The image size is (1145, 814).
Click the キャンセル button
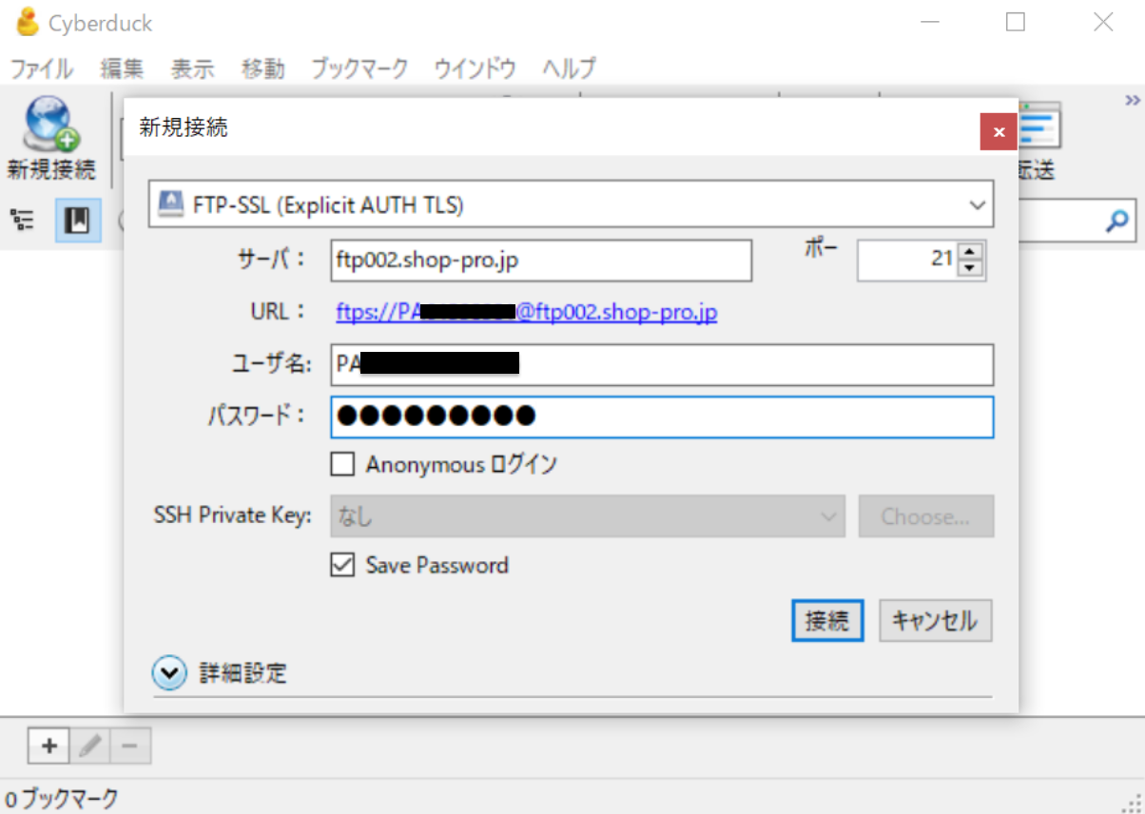[x=935, y=622]
